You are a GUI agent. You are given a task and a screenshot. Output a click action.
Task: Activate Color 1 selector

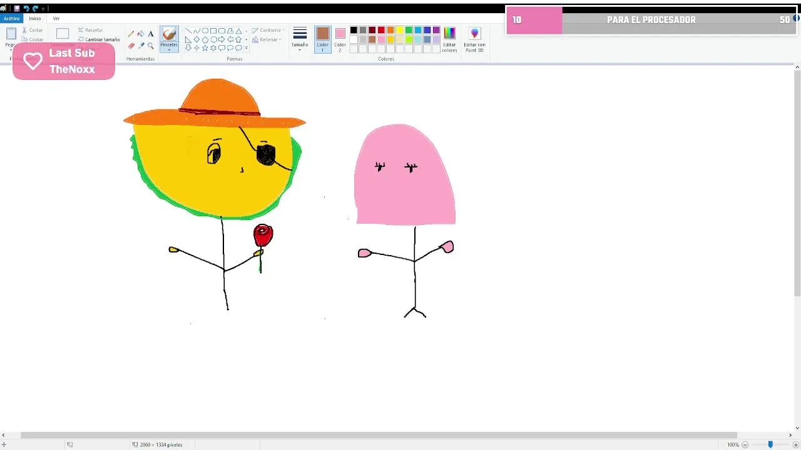click(323, 39)
